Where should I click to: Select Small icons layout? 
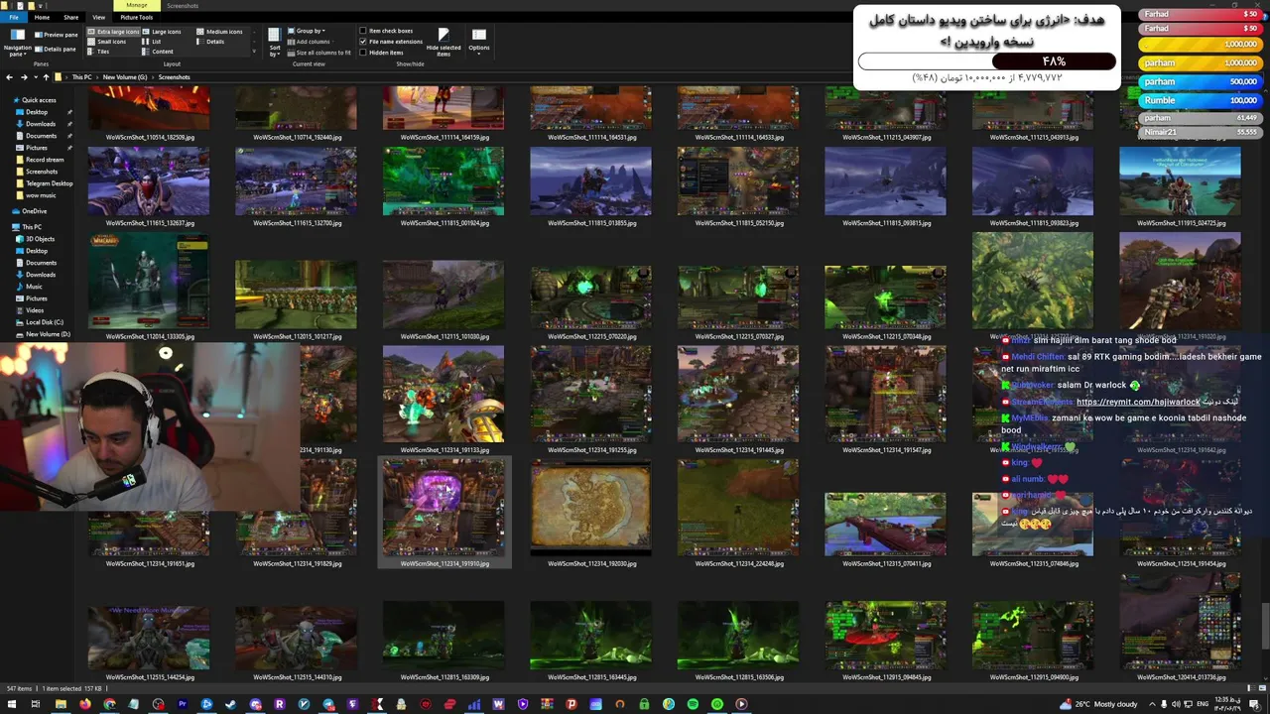coord(108,42)
